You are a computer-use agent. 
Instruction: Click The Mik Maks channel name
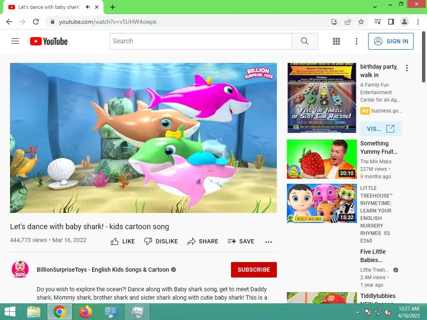point(376,162)
